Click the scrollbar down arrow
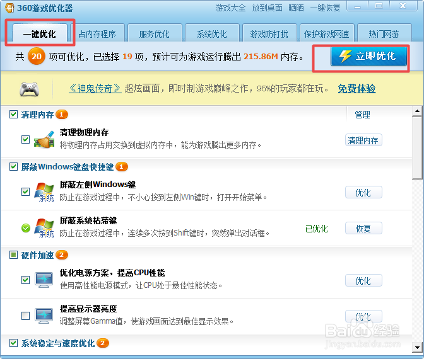Viewport: 424px width, 359px height. (417, 348)
